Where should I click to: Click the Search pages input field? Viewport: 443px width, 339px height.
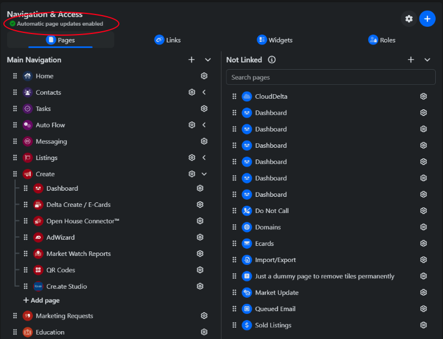[330, 77]
